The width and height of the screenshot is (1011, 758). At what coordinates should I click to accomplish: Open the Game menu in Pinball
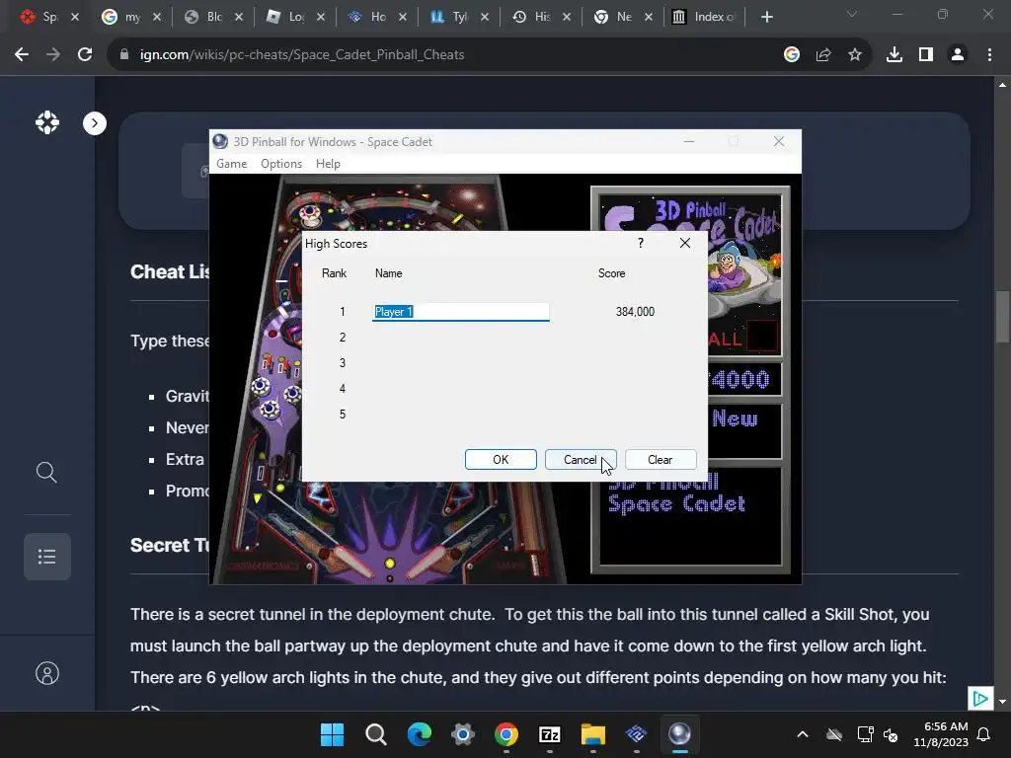coord(231,164)
